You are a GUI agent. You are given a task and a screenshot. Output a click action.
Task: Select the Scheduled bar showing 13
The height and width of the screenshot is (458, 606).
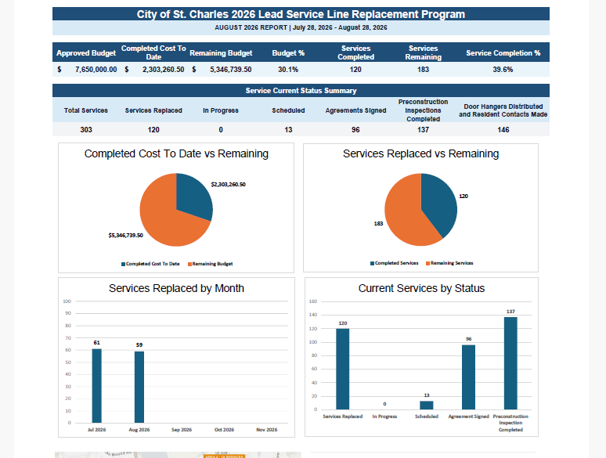(427, 405)
